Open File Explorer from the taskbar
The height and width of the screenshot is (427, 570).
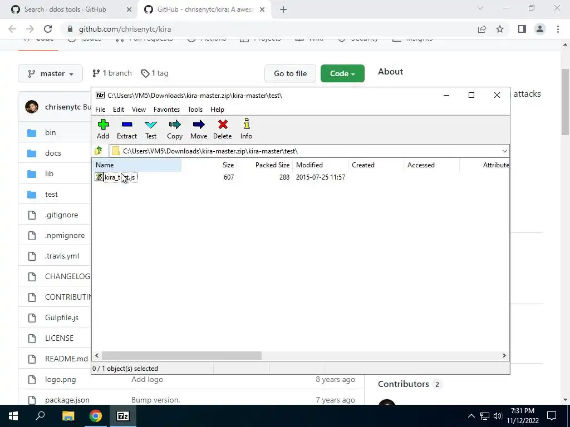coord(68,416)
